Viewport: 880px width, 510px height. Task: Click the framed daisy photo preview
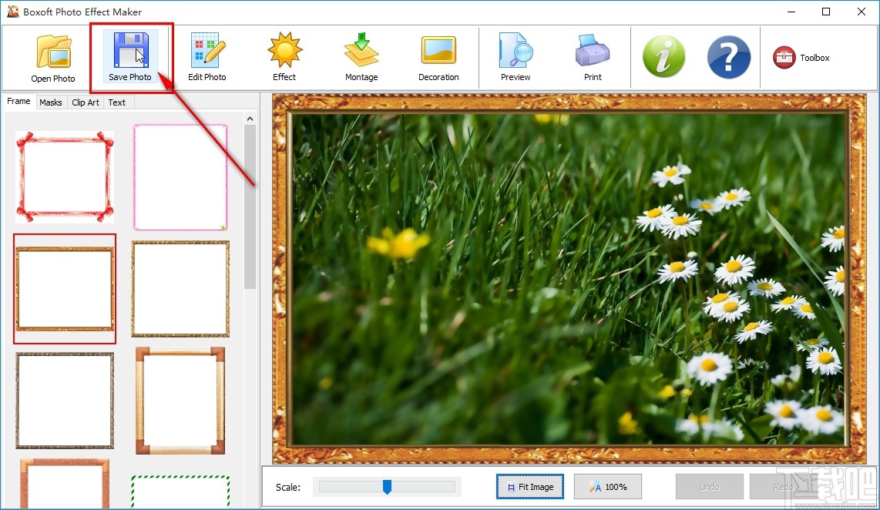569,279
